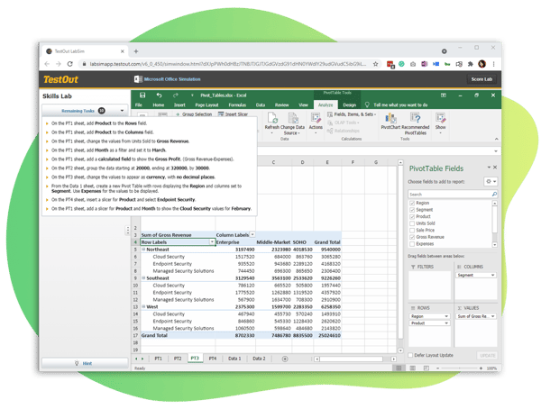Open the Actions menu icon
Screen dimensions: 541x409
316,118
